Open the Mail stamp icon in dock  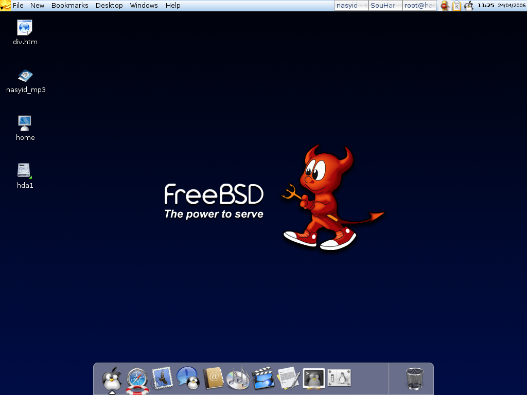162,379
